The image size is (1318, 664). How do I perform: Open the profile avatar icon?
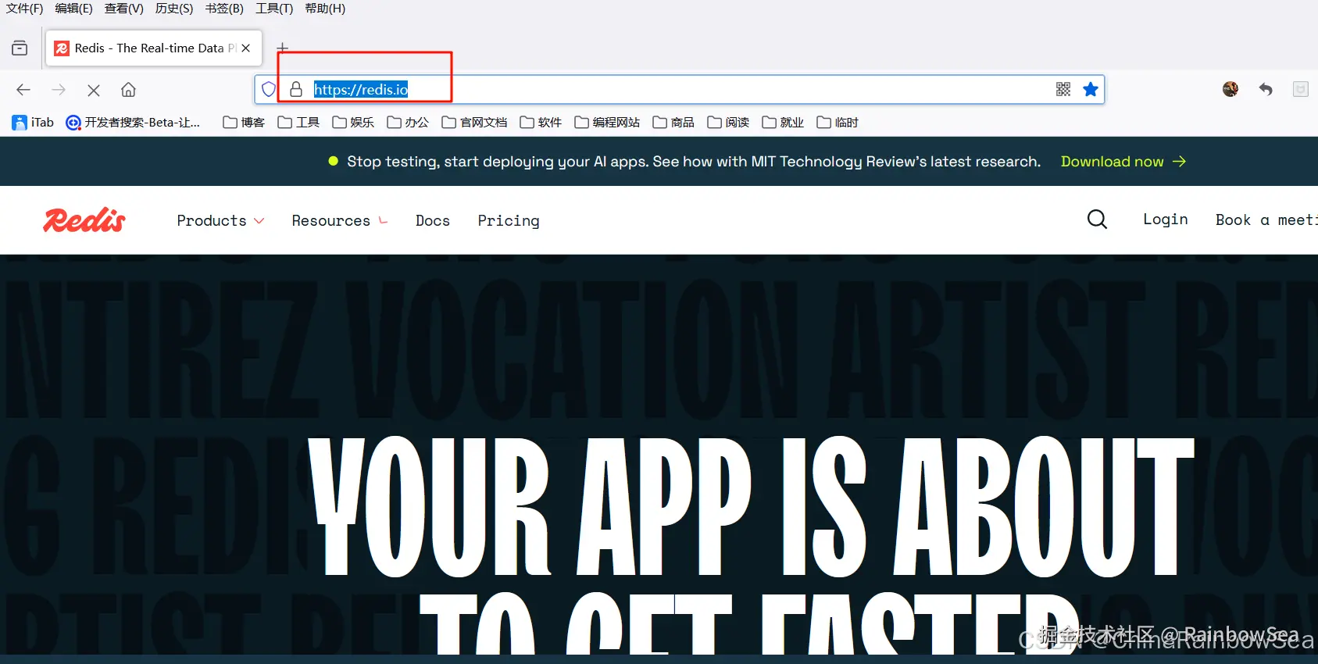[x=1230, y=90]
